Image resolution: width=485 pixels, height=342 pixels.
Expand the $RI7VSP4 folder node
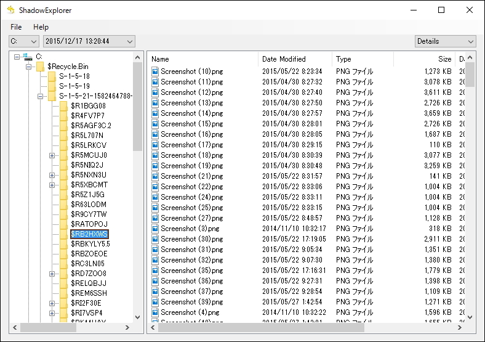[x=52, y=313]
